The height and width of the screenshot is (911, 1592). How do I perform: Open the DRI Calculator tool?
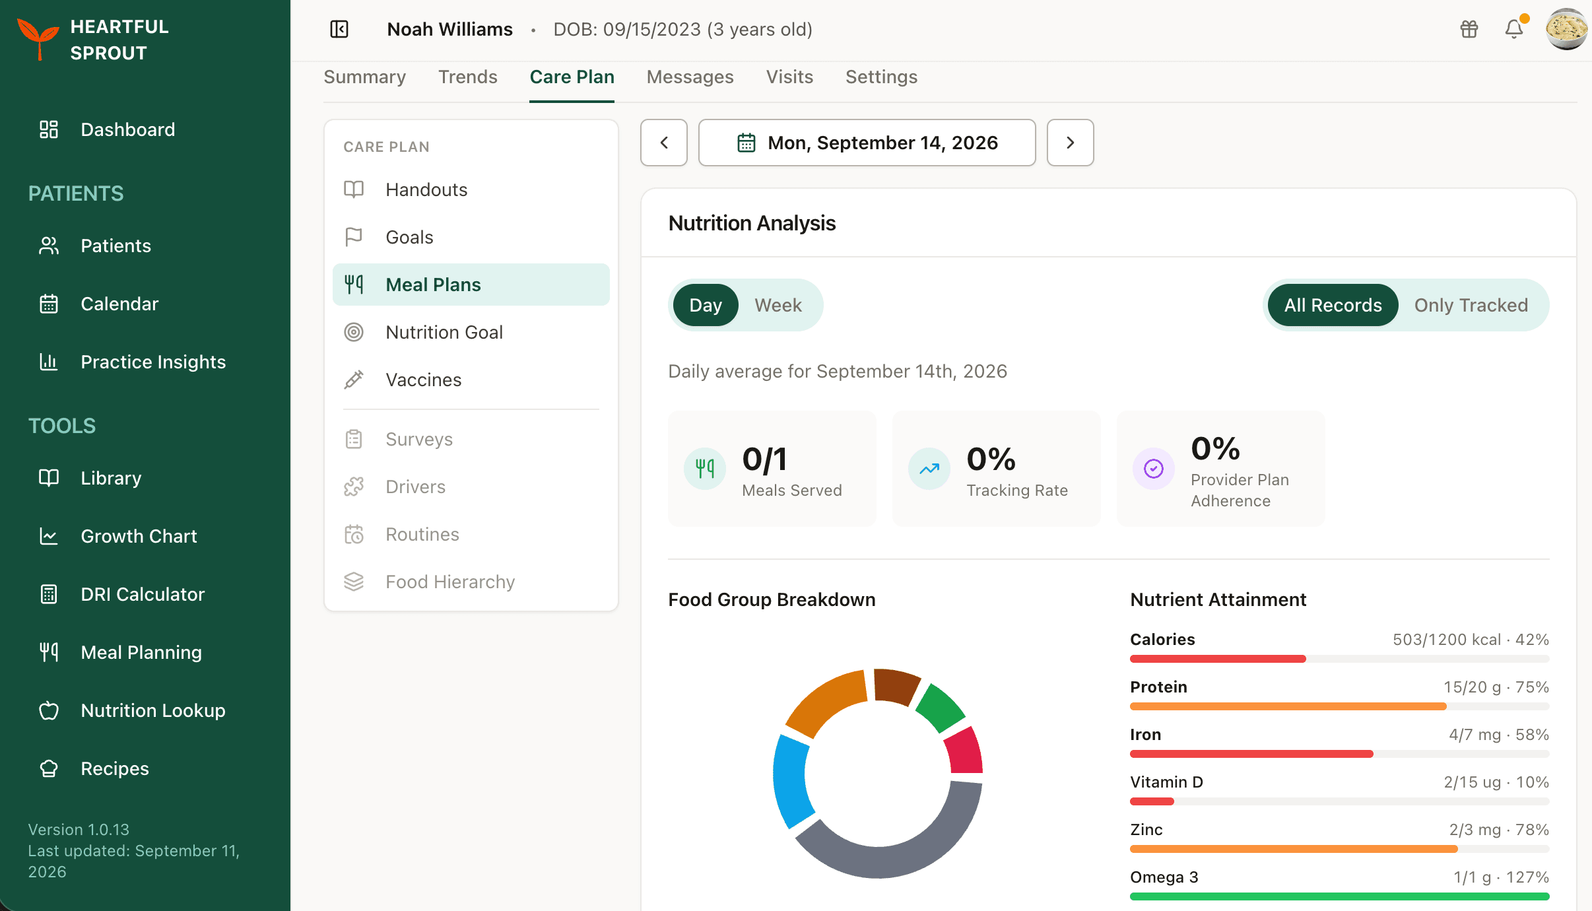143,594
